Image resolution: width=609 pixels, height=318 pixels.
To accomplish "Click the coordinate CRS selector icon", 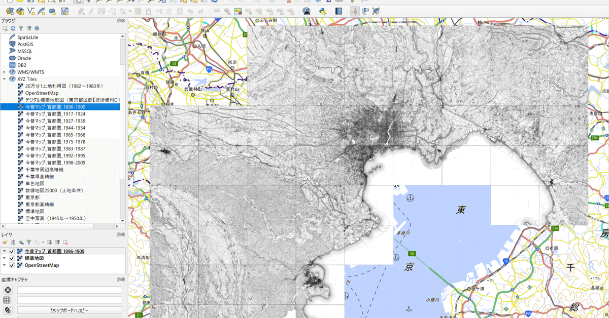I will click(8, 290).
